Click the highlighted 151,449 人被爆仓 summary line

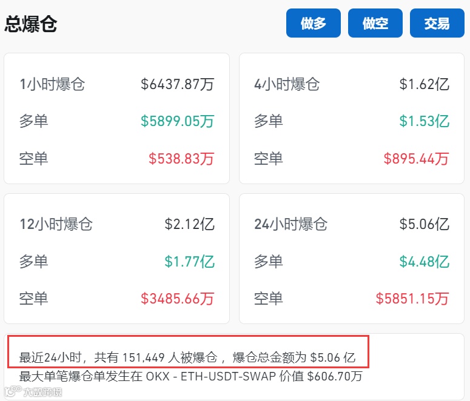click(187, 357)
